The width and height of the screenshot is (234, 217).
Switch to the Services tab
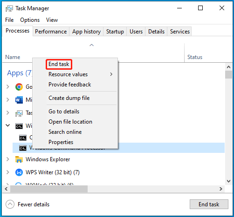(180, 32)
